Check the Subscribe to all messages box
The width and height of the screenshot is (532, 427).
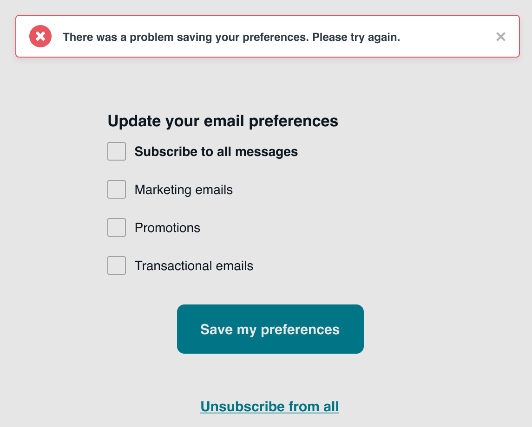(x=117, y=151)
